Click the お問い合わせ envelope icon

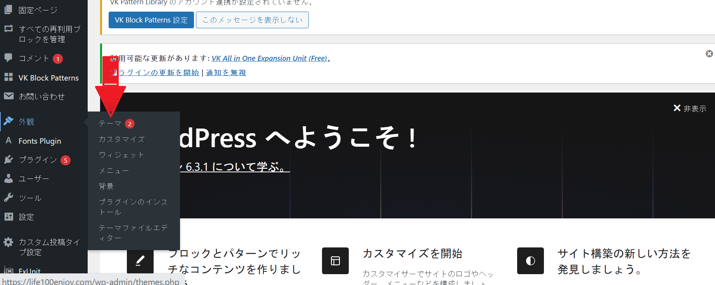click(9, 96)
